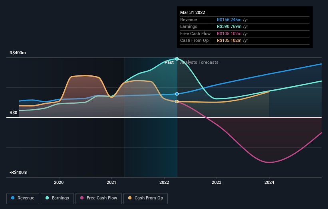
Task: Toggle the Revenue legend series
Action: [23, 198]
